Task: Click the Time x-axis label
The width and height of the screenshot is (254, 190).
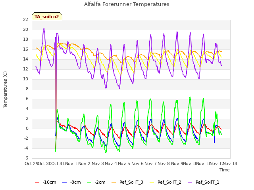Action: pos(225,170)
